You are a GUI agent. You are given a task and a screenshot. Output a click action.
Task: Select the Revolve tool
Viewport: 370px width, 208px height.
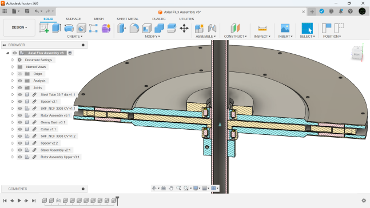[69, 28]
